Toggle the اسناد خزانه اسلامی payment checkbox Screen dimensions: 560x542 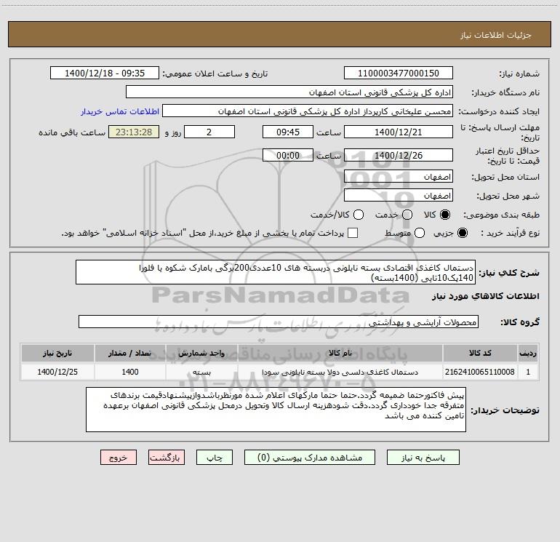click(x=353, y=233)
